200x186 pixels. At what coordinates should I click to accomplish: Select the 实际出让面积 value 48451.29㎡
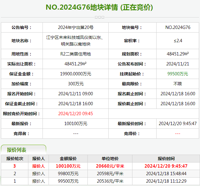click(75, 64)
